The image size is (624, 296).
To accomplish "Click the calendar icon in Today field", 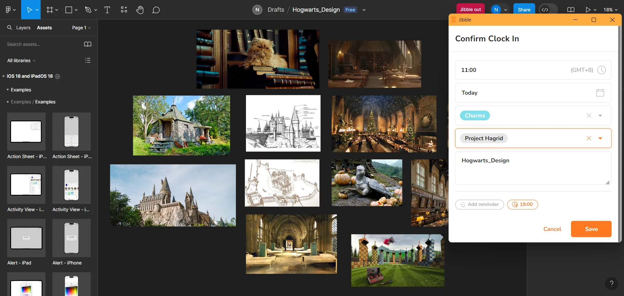I will click(600, 93).
